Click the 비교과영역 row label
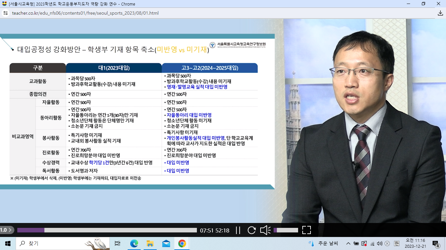This screenshot has height=250, width=446. (23, 136)
